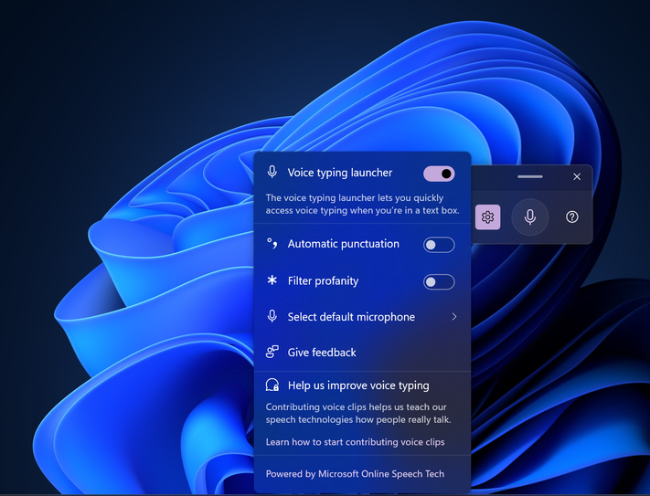Image resolution: width=650 pixels, height=496 pixels.
Task: Click the punctuation icon beside Automatic punctuation
Action: 272,244
